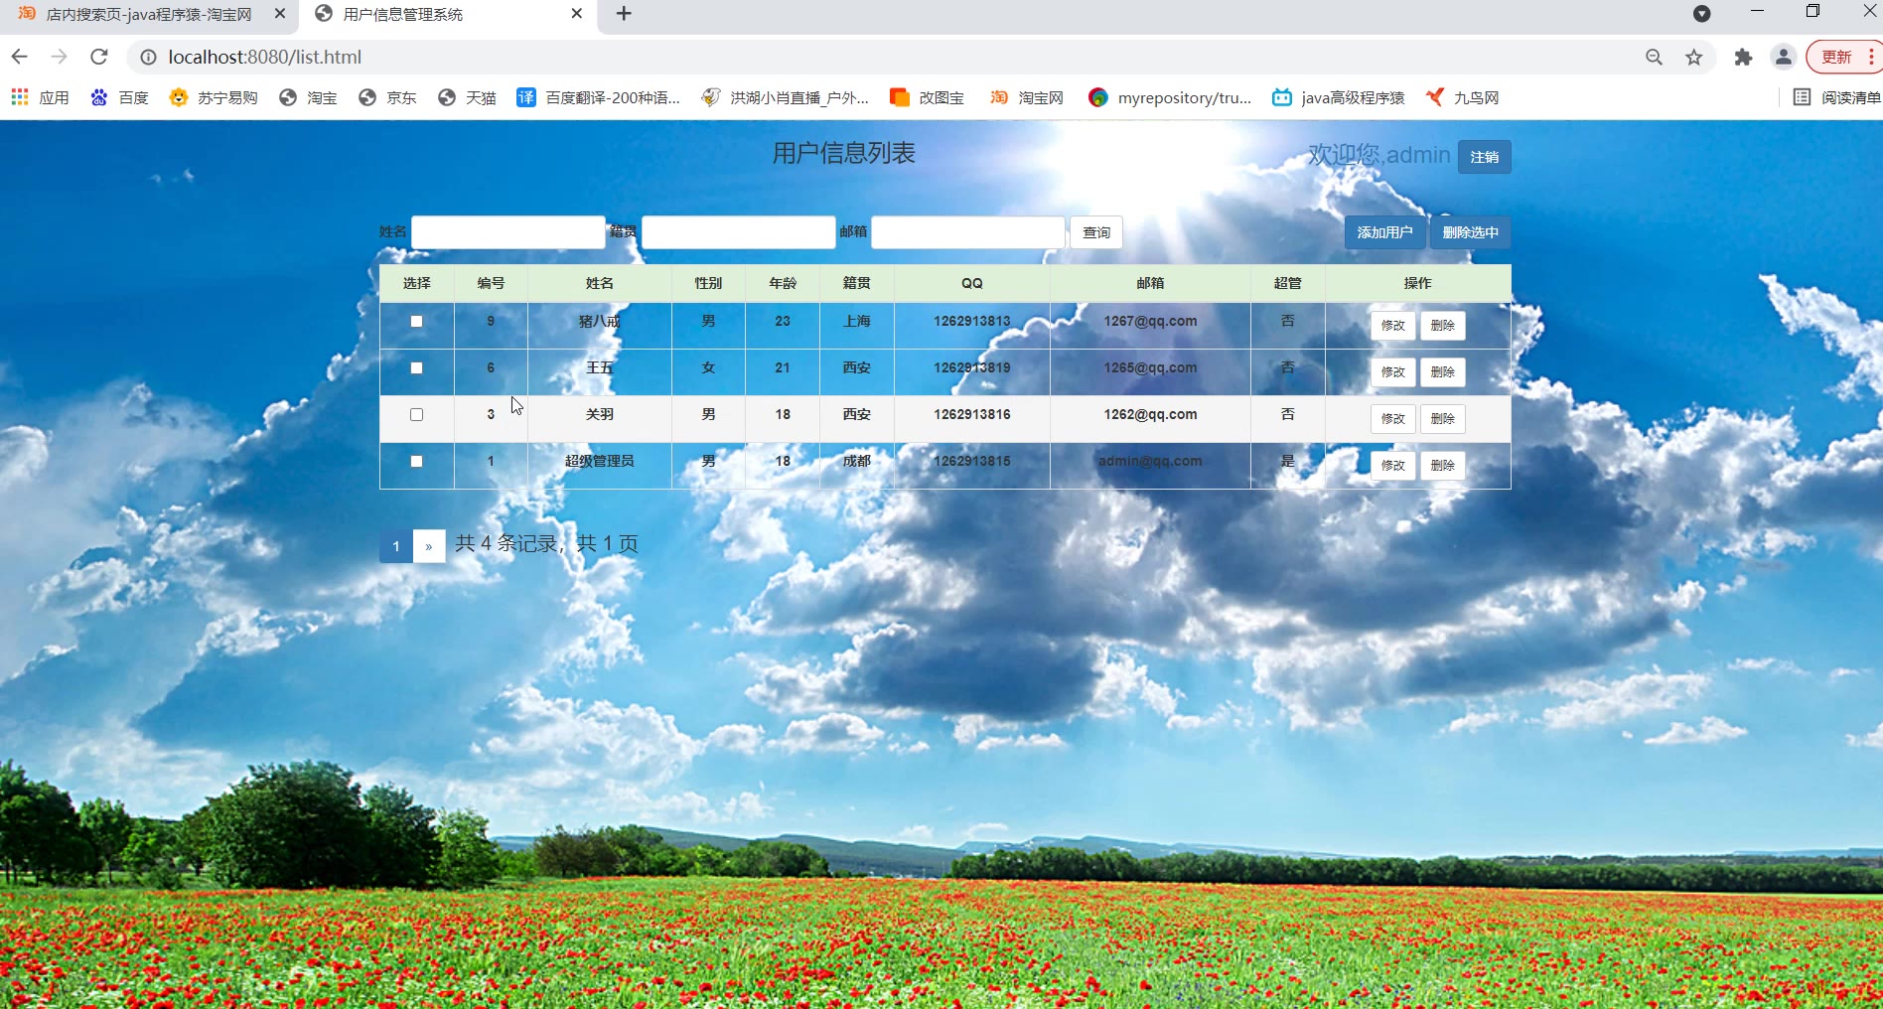Click the browser forward arrow

point(59,57)
